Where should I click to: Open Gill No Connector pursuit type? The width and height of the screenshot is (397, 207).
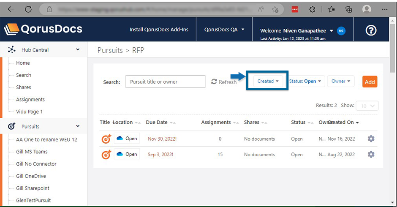(36, 163)
